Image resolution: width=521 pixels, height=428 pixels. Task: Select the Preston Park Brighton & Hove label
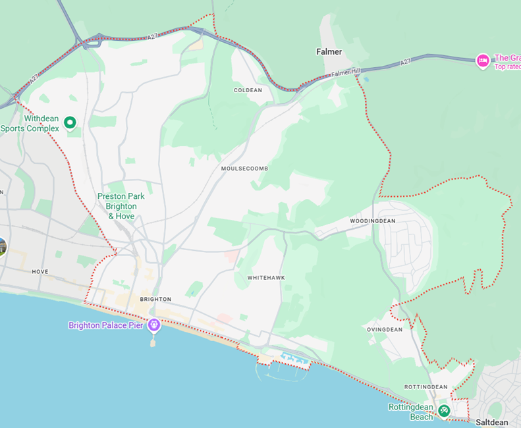[x=121, y=206]
